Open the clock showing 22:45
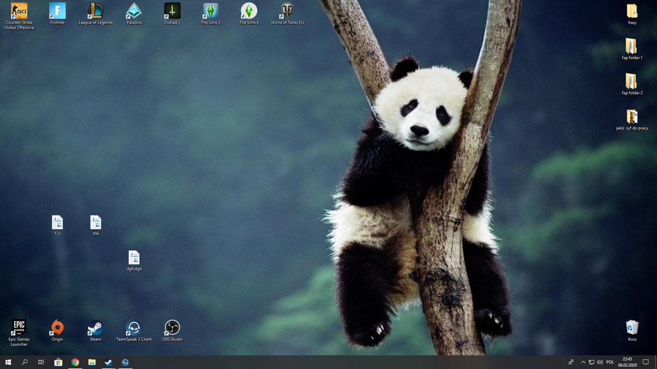The height and width of the screenshot is (369, 657). click(x=627, y=362)
